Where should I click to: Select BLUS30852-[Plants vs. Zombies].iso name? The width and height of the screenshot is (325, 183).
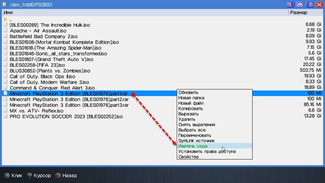click(50, 71)
